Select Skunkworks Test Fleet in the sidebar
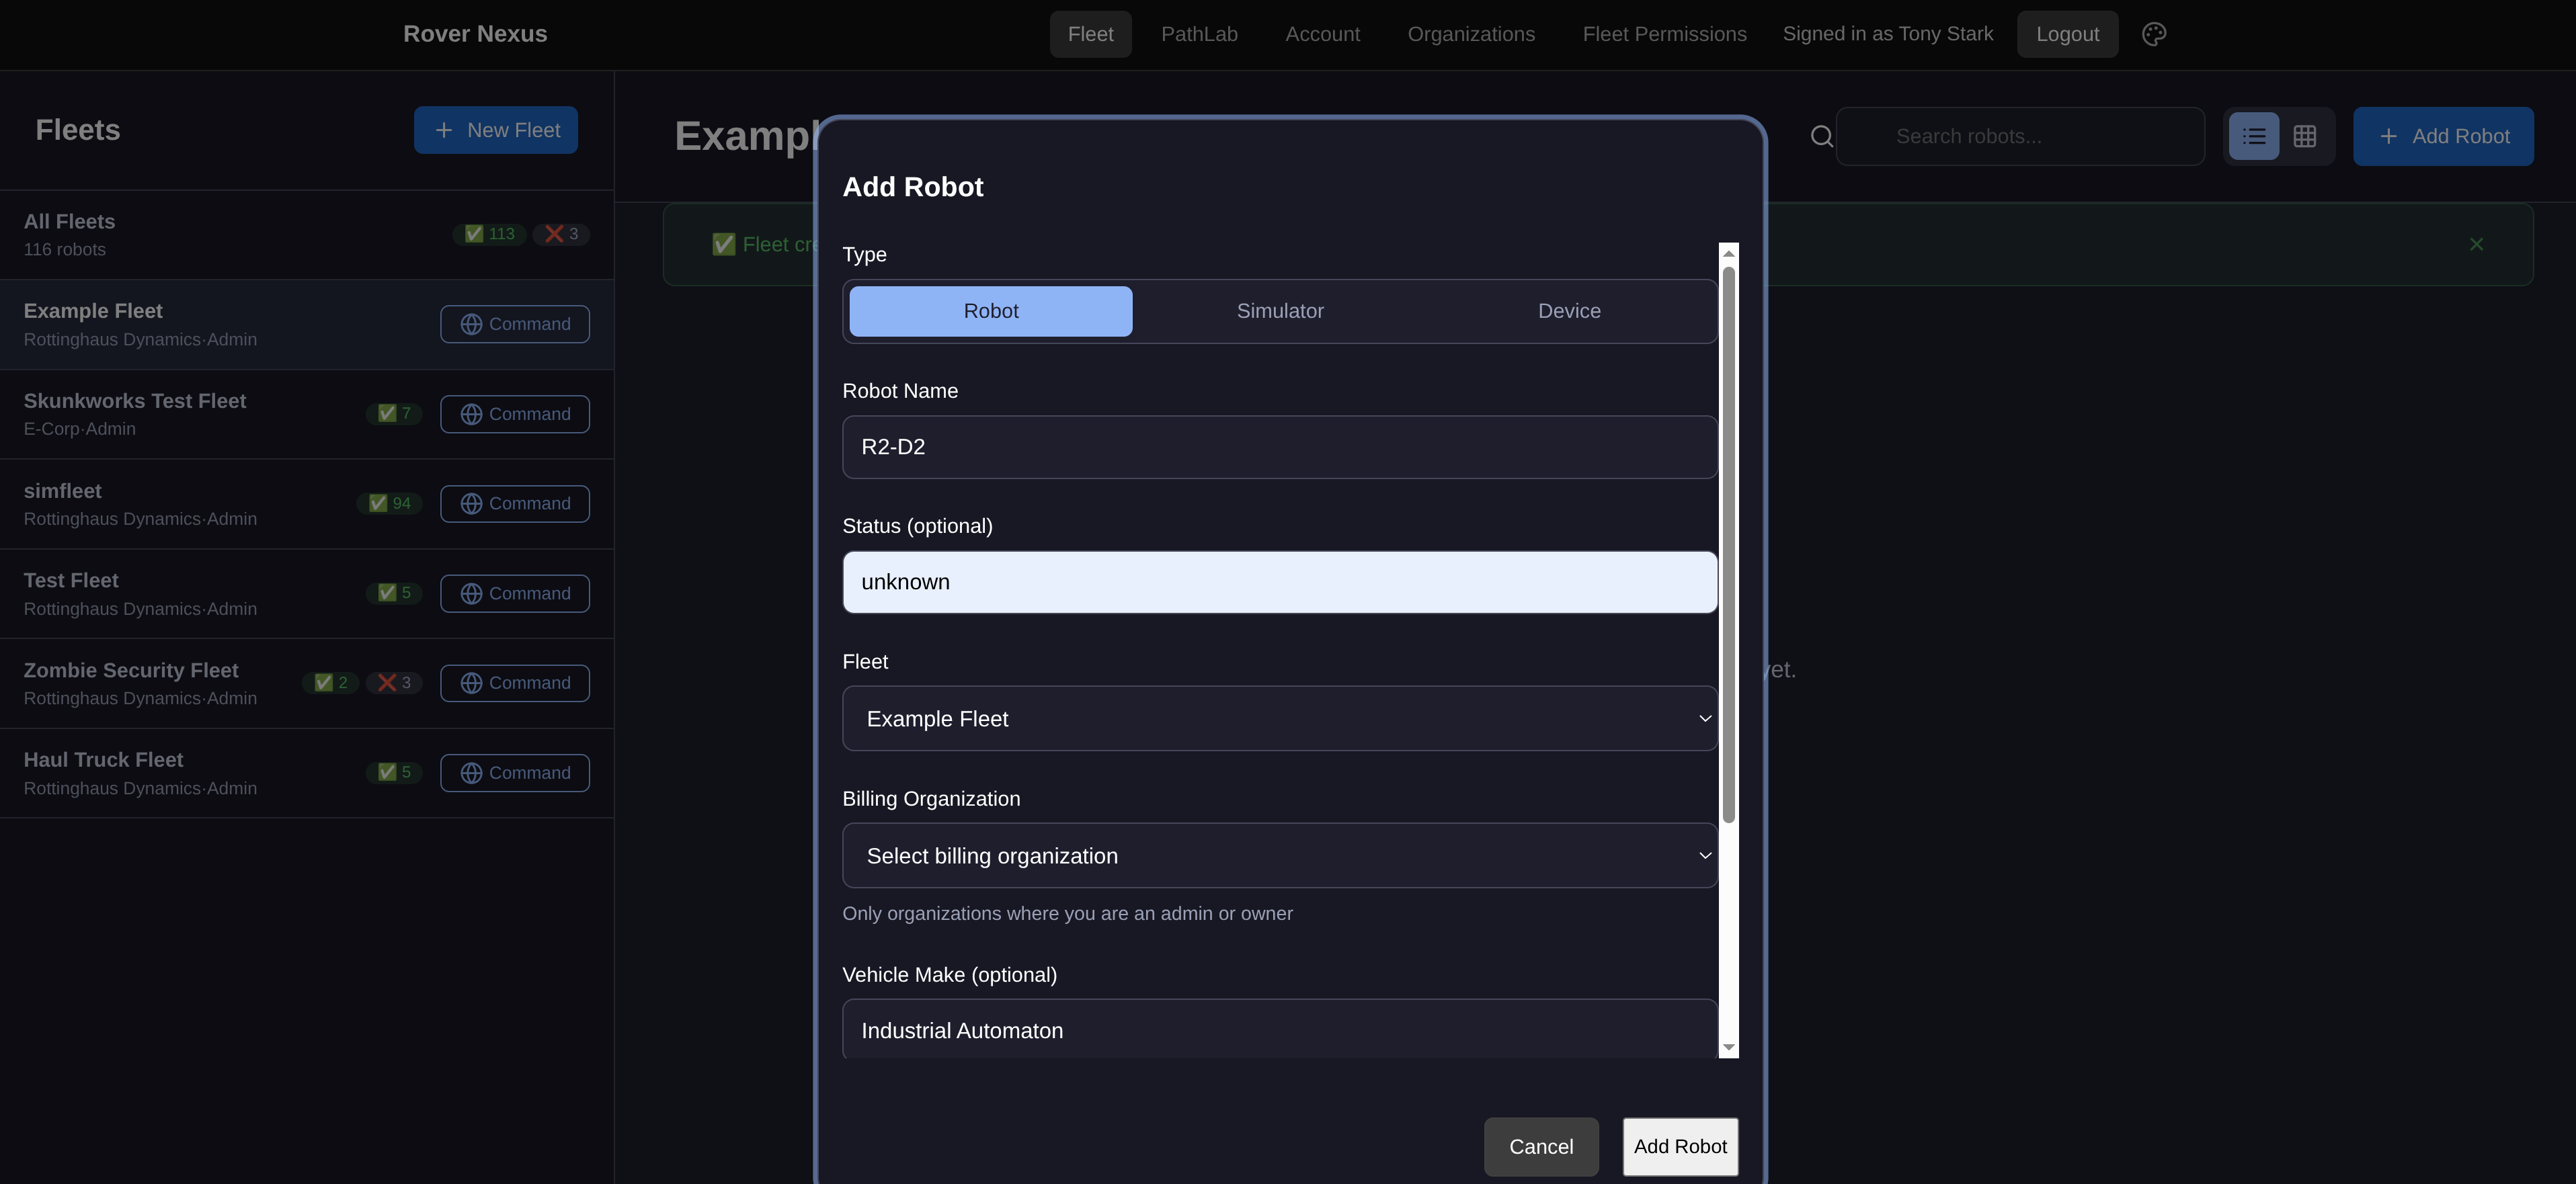The height and width of the screenshot is (1184, 2576). (306, 414)
